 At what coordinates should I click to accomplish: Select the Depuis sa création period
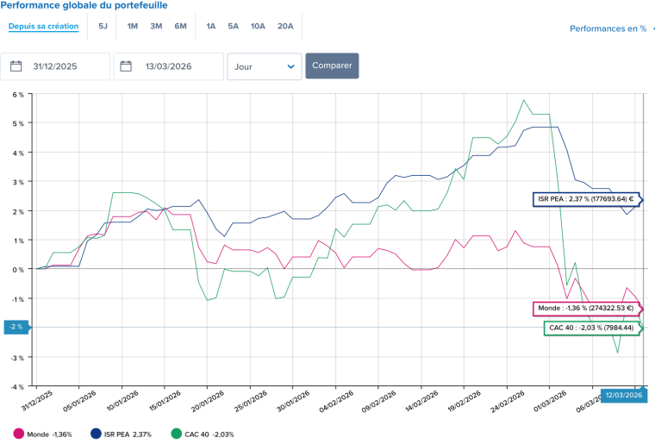click(43, 26)
